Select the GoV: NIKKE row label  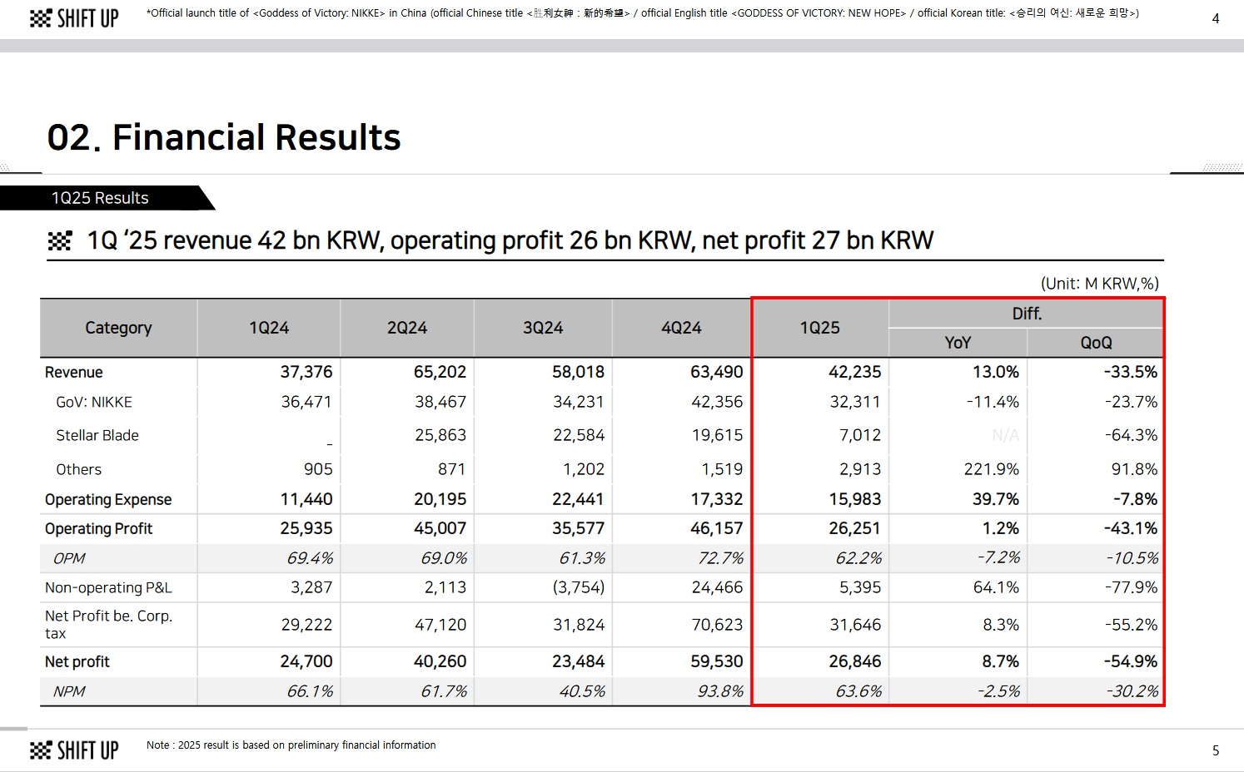[x=94, y=402]
